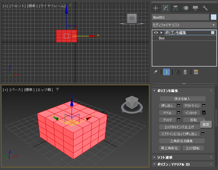Open 押し出し settings box icon
The height and width of the screenshot is (170, 218).
(x=179, y=105)
